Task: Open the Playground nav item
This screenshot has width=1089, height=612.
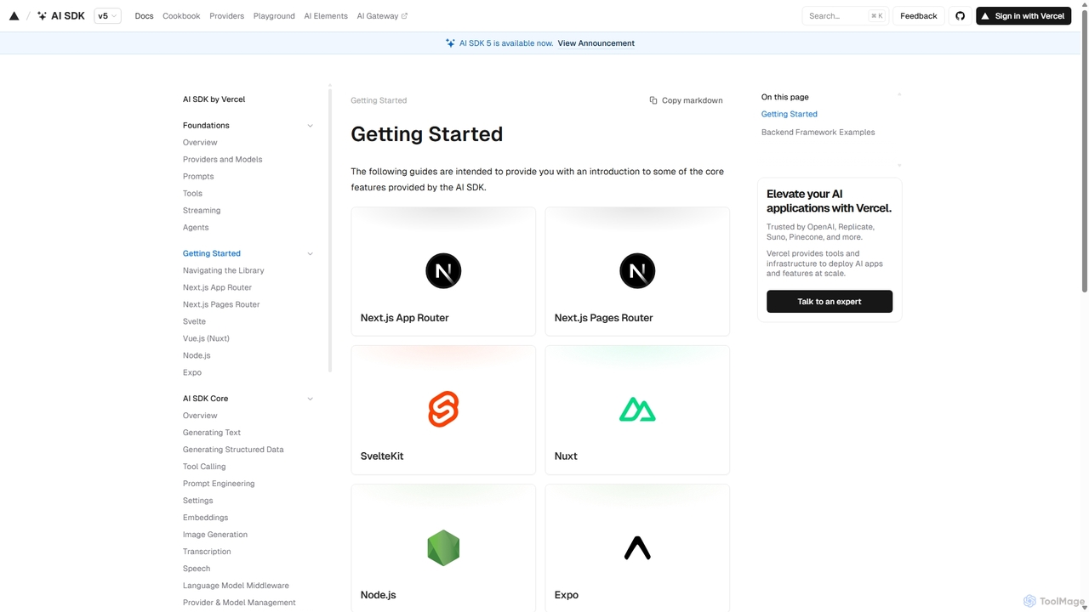Action: click(274, 16)
